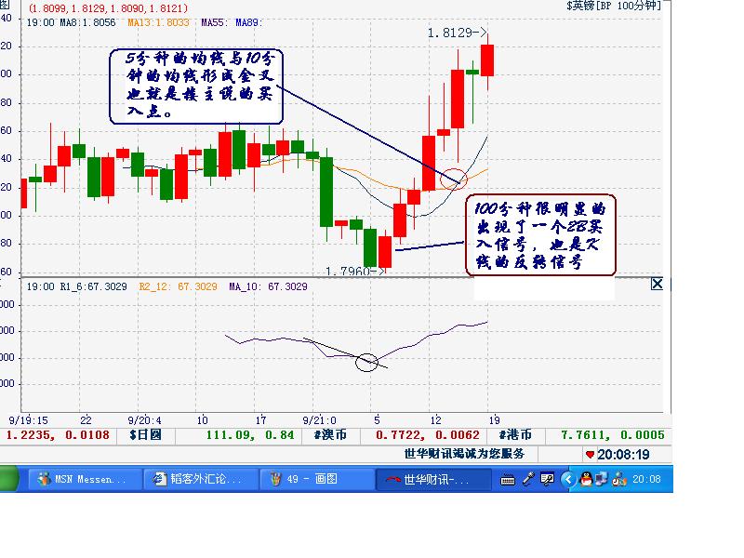Open MSN Messenger from the taskbar
744x558 pixels.
tap(83, 480)
